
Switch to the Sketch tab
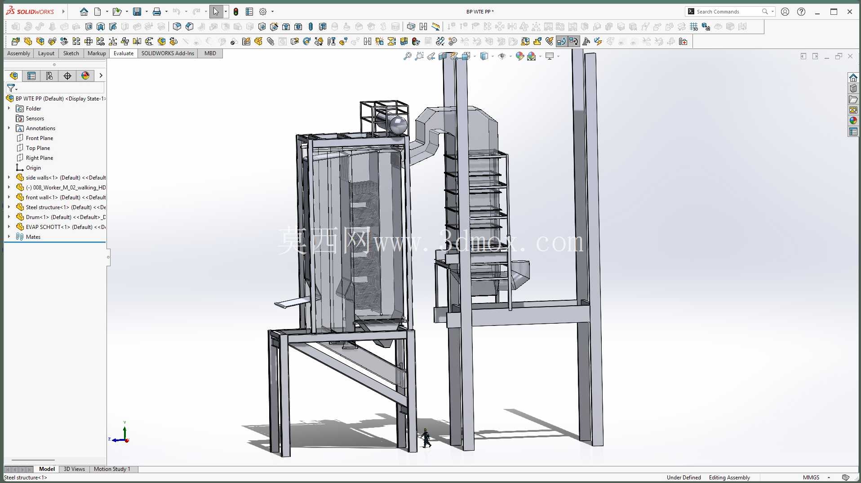point(71,53)
